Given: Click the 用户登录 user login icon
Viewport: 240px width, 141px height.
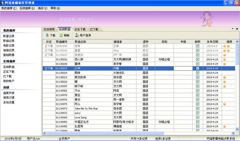Looking at the screenshot, I should 77,35.
